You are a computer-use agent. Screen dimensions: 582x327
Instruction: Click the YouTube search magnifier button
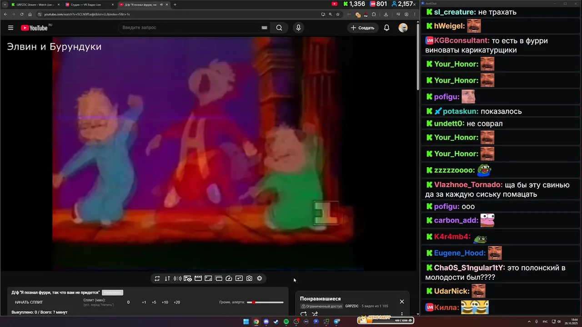[x=279, y=28]
